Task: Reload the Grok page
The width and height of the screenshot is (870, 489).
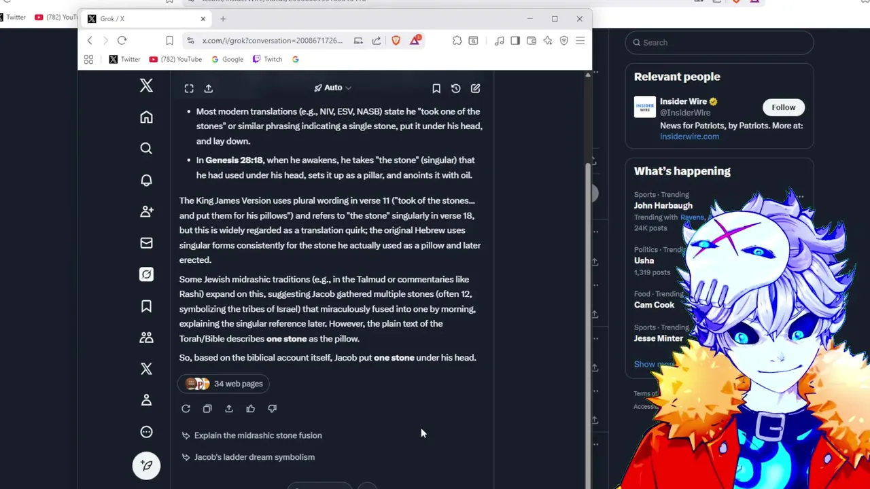Action: click(x=122, y=41)
